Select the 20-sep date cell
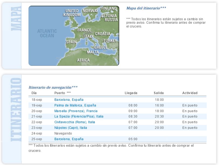219x165 pixels. pos(37,111)
